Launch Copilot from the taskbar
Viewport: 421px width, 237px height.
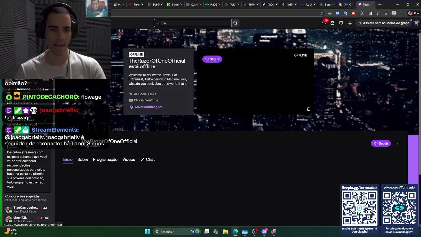(216, 232)
